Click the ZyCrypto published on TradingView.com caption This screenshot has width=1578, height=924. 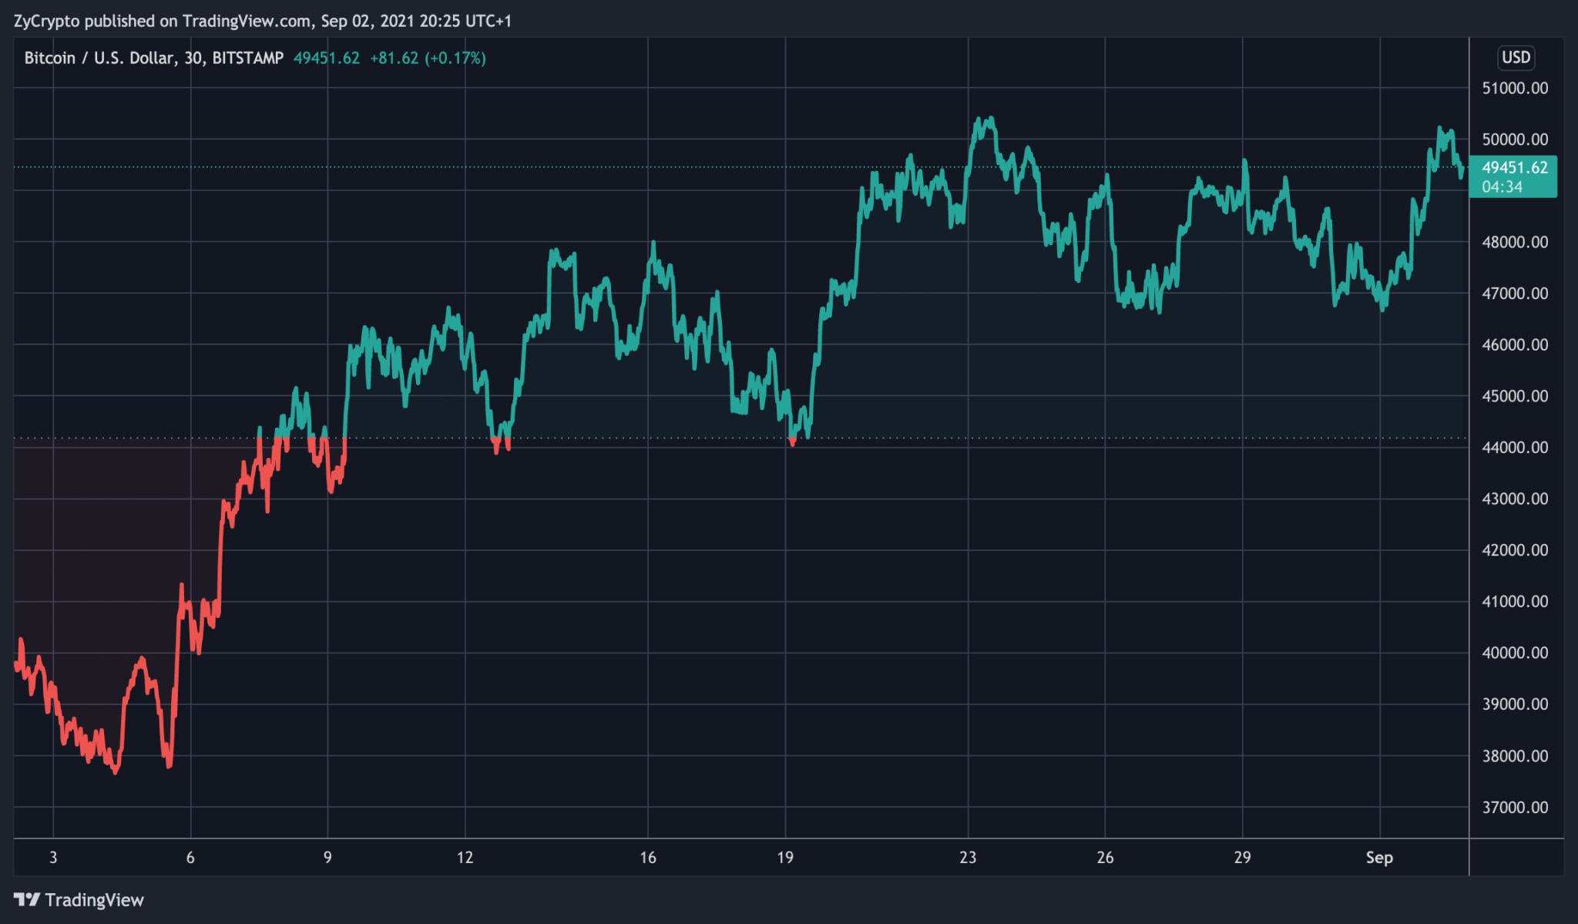coord(263,21)
